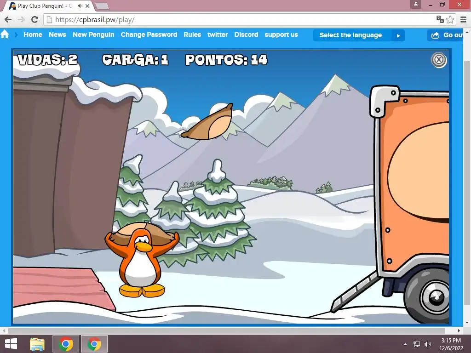Click the flying coffee bean bag
471x353 pixels.
tap(207, 122)
